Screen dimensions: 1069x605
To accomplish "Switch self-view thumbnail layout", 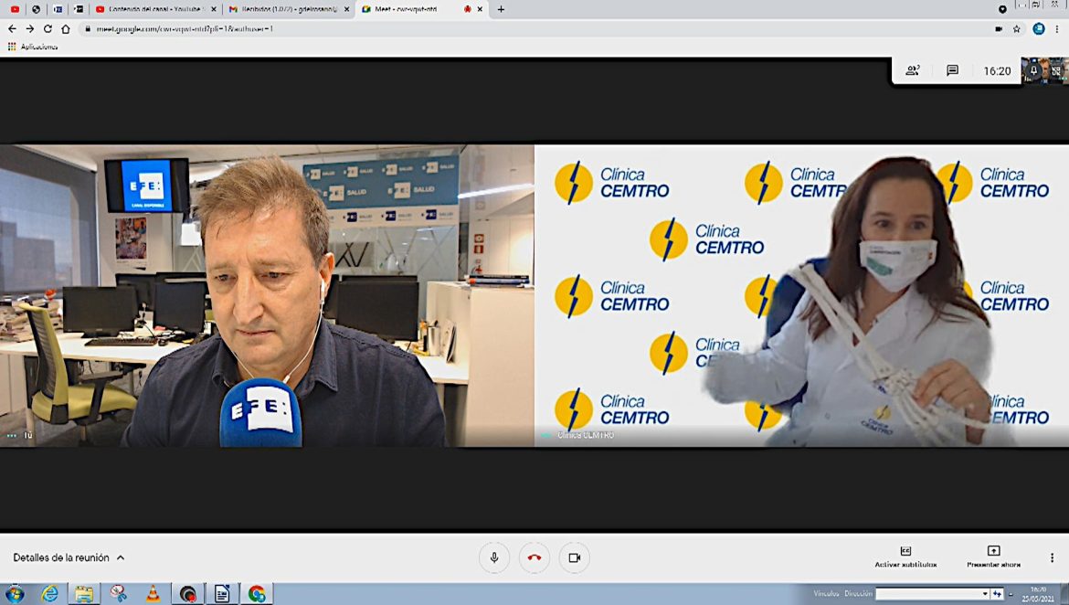I will click(x=1056, y=70).
